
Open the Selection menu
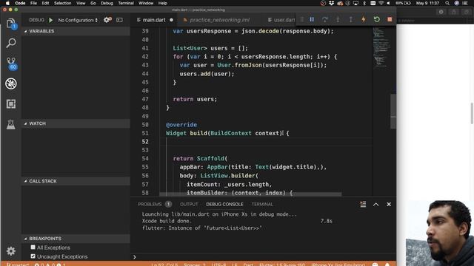(x=62, y=3)
